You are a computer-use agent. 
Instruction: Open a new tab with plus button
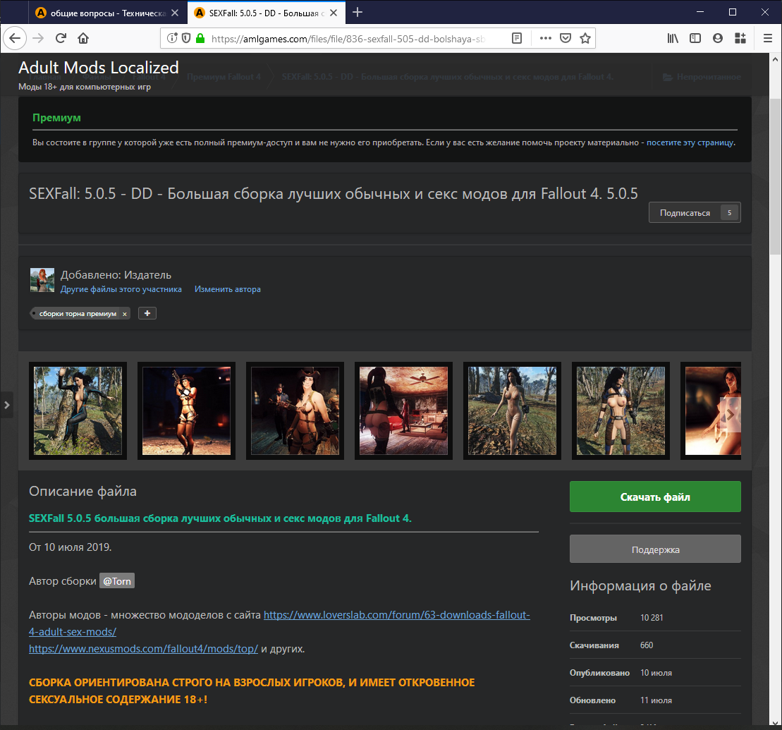358,12
